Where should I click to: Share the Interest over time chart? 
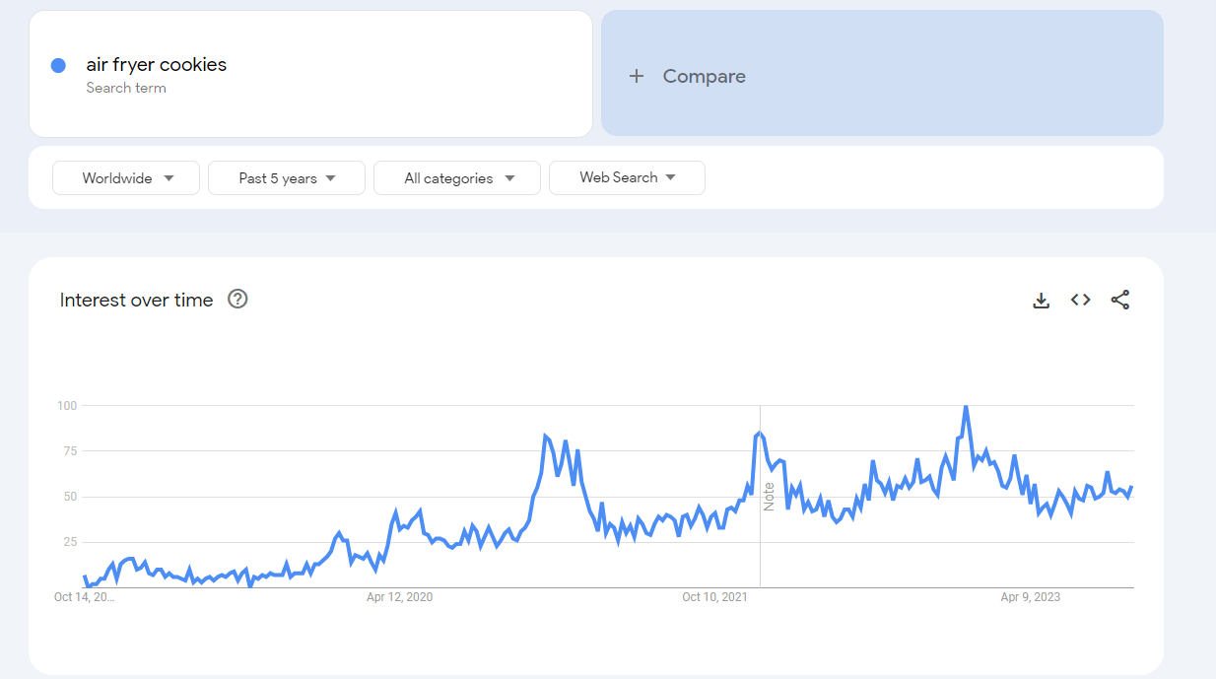point(1120,301)
